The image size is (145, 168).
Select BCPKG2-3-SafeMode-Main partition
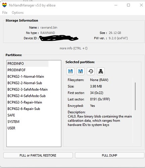(x=28, y=89)
